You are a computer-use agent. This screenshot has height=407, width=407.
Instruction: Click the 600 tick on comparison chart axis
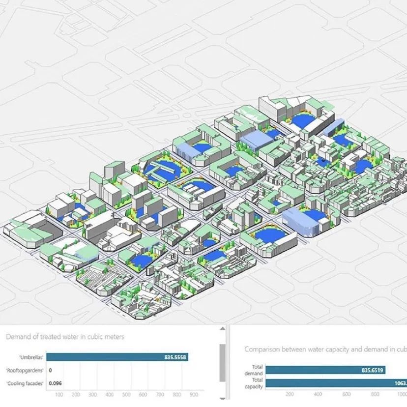coord(347,394)
